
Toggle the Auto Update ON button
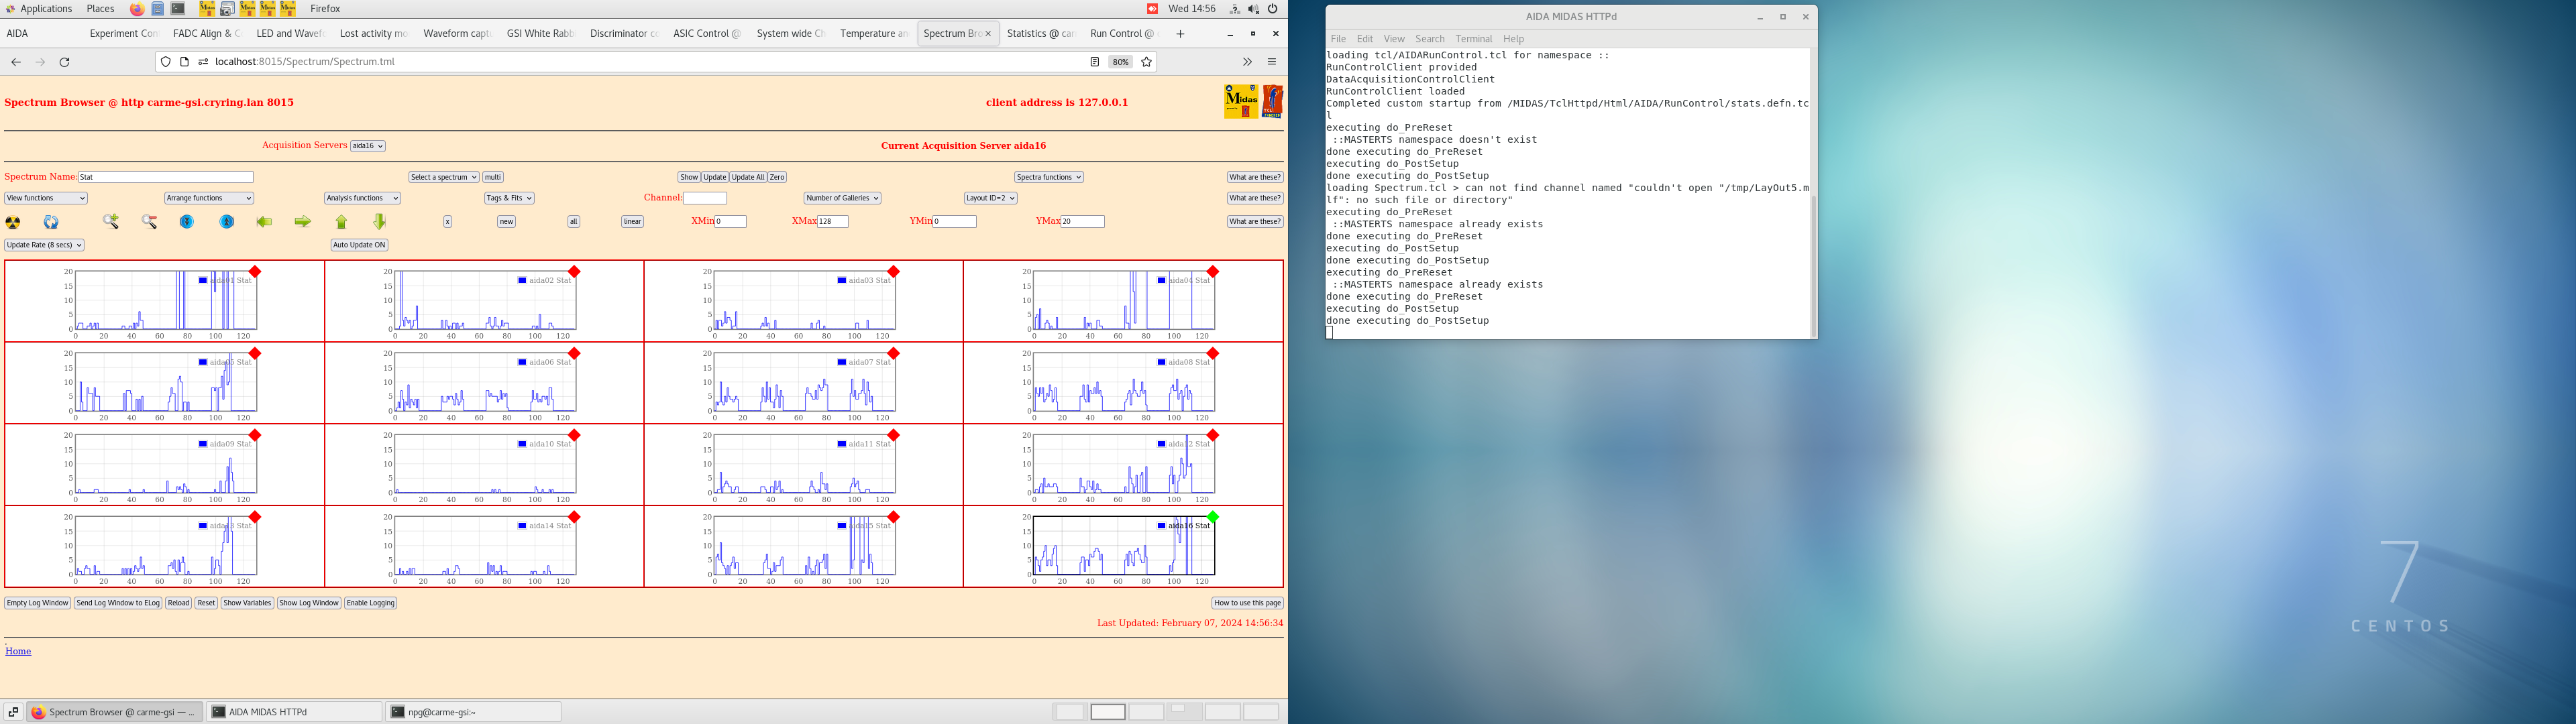point(359,245)
